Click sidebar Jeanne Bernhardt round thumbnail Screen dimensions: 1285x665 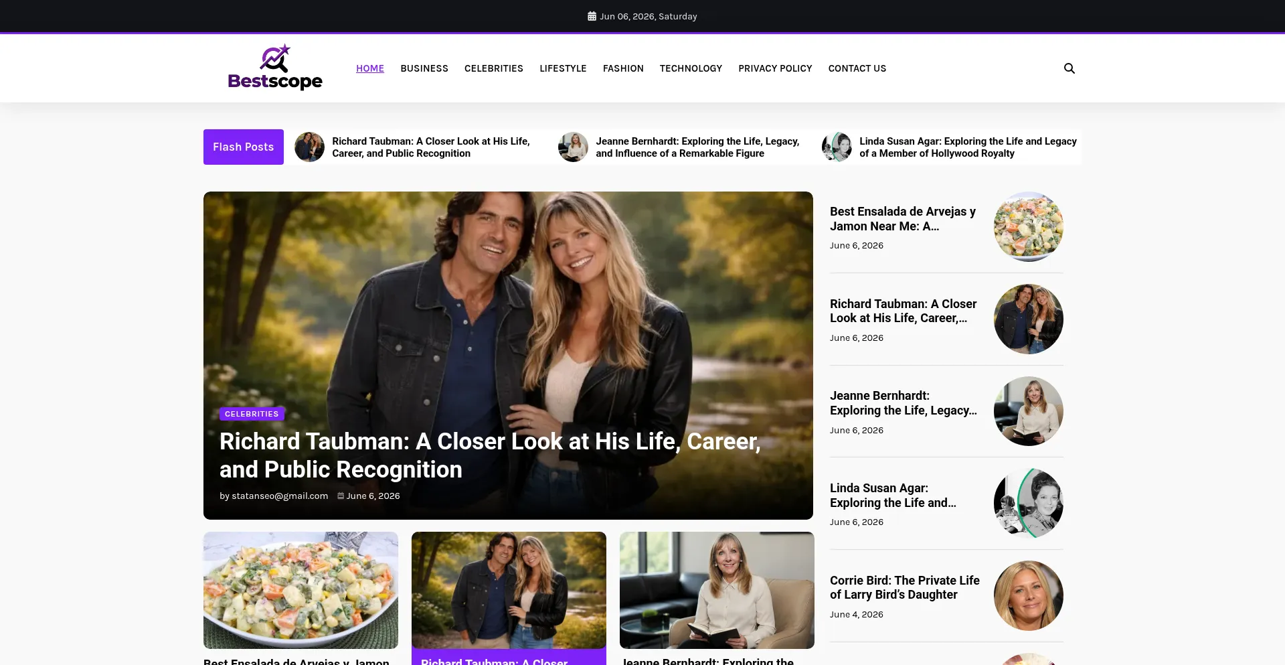[1029, 411]
